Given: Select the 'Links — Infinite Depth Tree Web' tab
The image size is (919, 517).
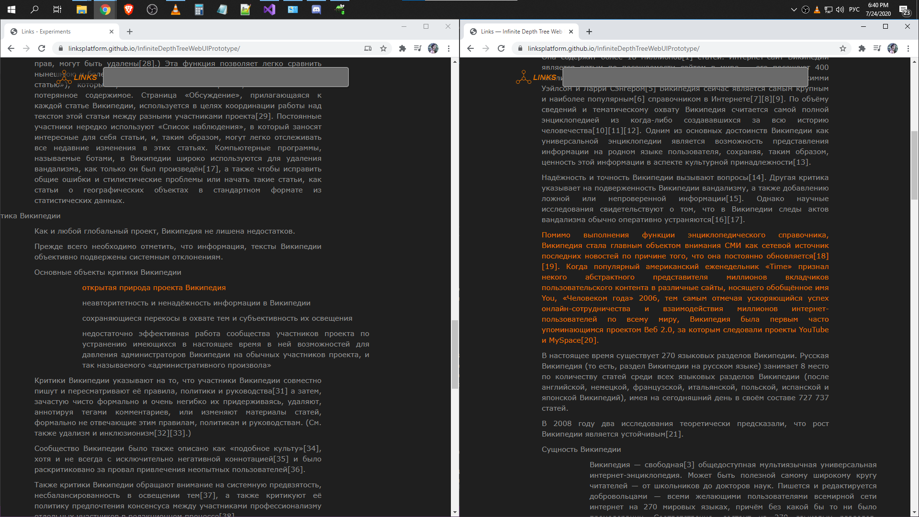Looking at the screenshot, I should [521, 32].
